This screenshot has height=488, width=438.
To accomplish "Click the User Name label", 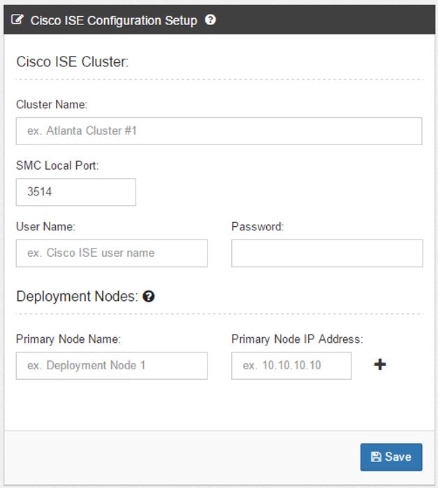I will click(45, 227).
